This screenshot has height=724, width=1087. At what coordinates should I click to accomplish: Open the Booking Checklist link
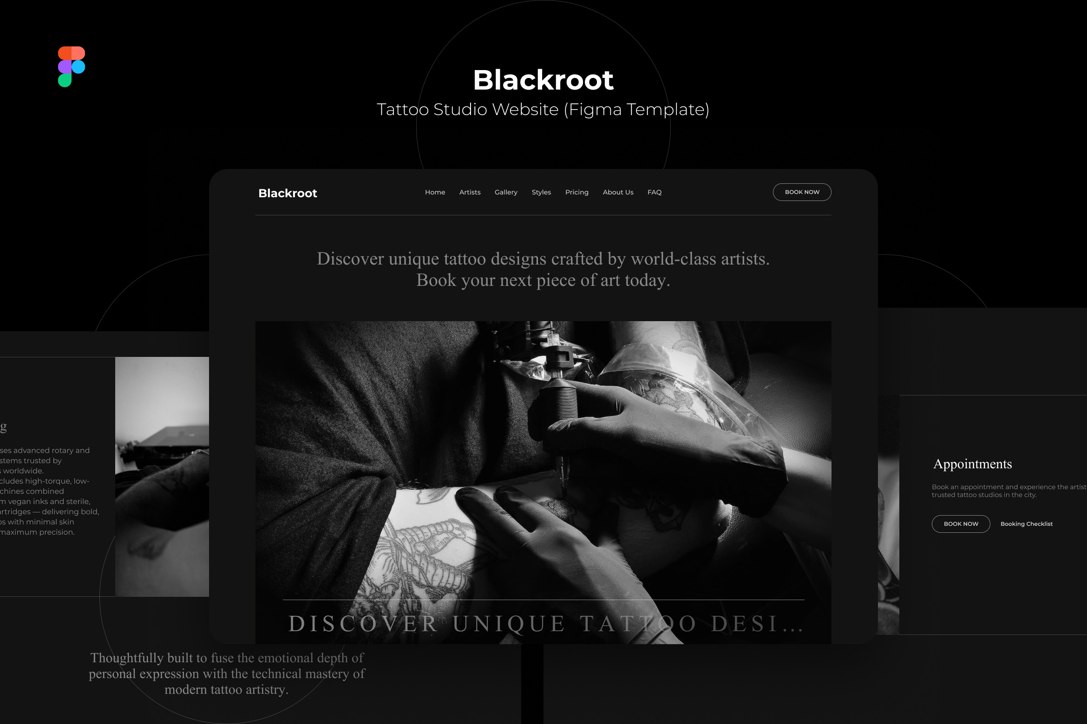coord(1027,524)
